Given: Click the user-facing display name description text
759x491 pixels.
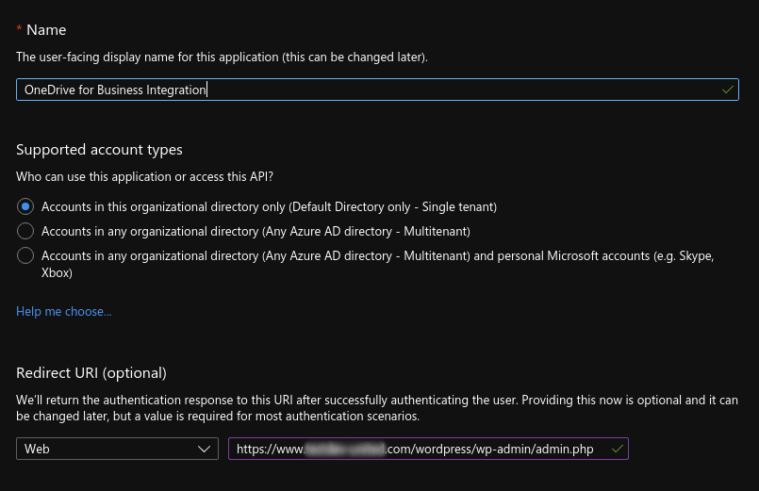Looking at the screenshot, I should coord(222,57).
